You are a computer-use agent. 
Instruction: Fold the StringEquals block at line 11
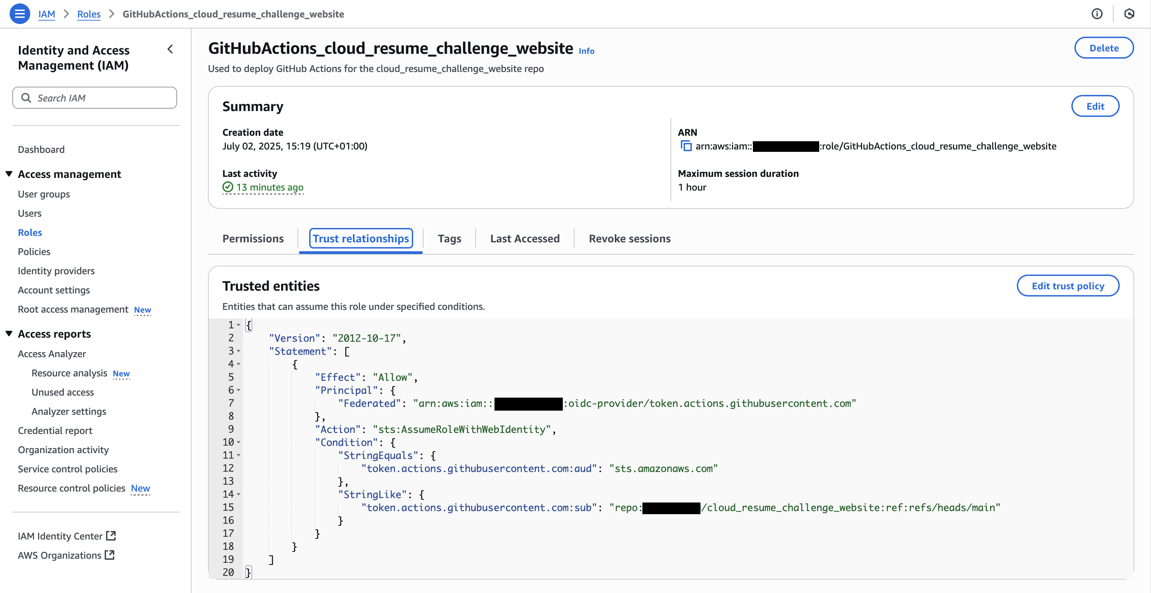[239, 455]
